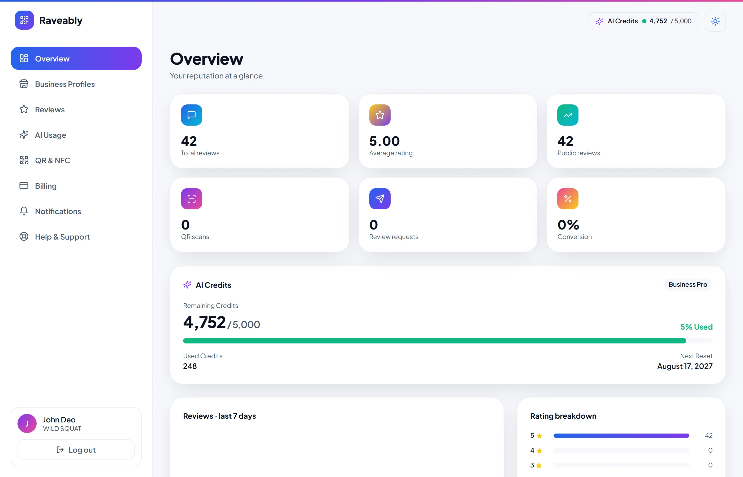Image resolution: width=743 pixels, height=477 pixels.
Task: Navigate to QR & NFC page
Action: [76, 160]
